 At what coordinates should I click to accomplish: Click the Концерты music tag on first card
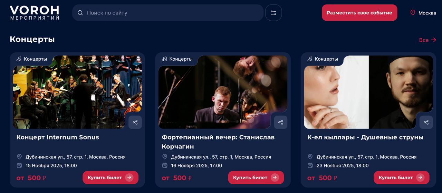(32, 59)
